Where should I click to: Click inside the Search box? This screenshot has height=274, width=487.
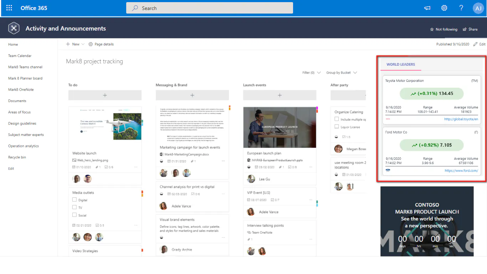[210, 8]
